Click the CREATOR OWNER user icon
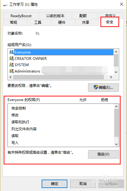Viewport: 127px width, 191px height. (x=12, y=58)
